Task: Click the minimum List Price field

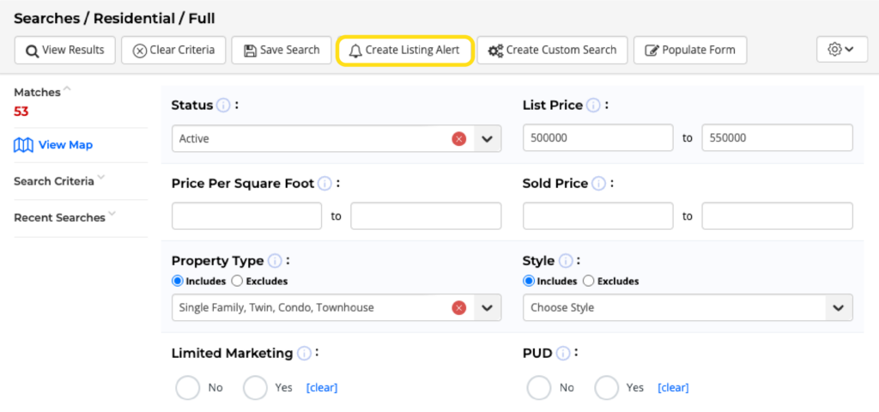Action: (598, 138)
